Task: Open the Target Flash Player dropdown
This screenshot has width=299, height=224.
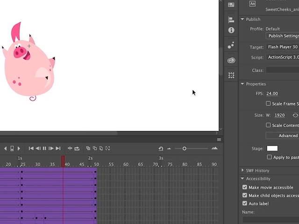Action: [x=283, y=47]
